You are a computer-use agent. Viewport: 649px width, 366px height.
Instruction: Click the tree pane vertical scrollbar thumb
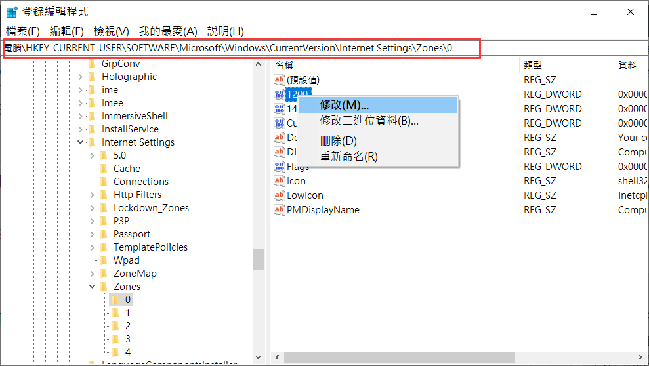(x=259, y=259)
